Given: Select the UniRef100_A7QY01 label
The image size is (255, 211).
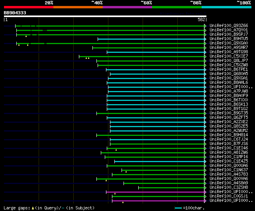Looking at the screenshot, I should point(229,30).
